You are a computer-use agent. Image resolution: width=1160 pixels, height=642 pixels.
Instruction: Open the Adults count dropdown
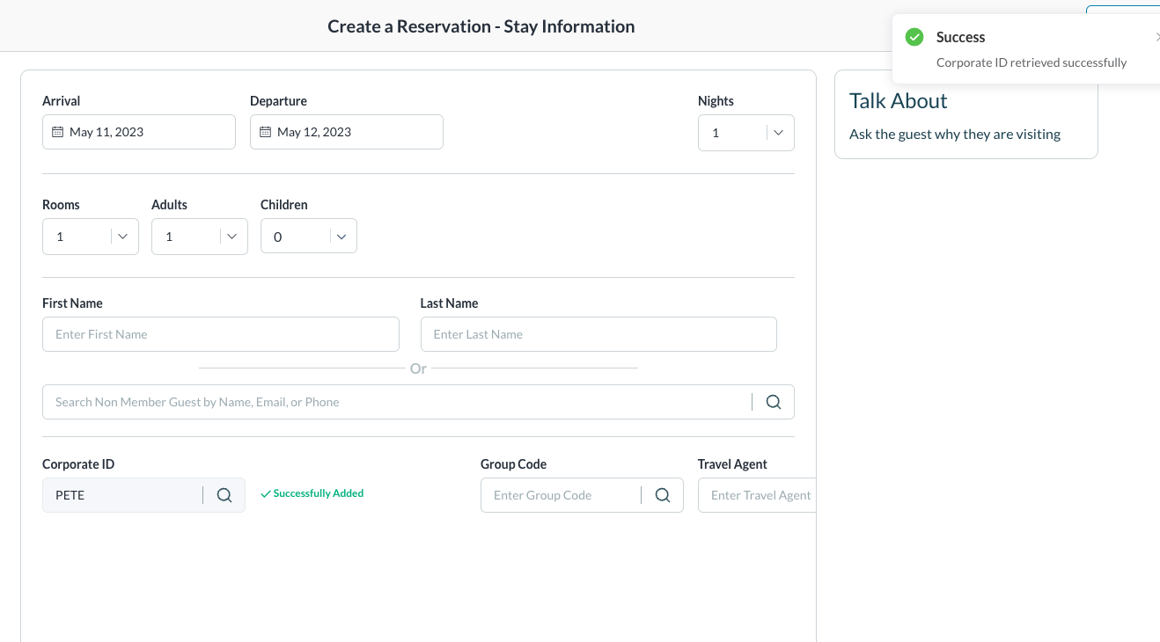231,237
